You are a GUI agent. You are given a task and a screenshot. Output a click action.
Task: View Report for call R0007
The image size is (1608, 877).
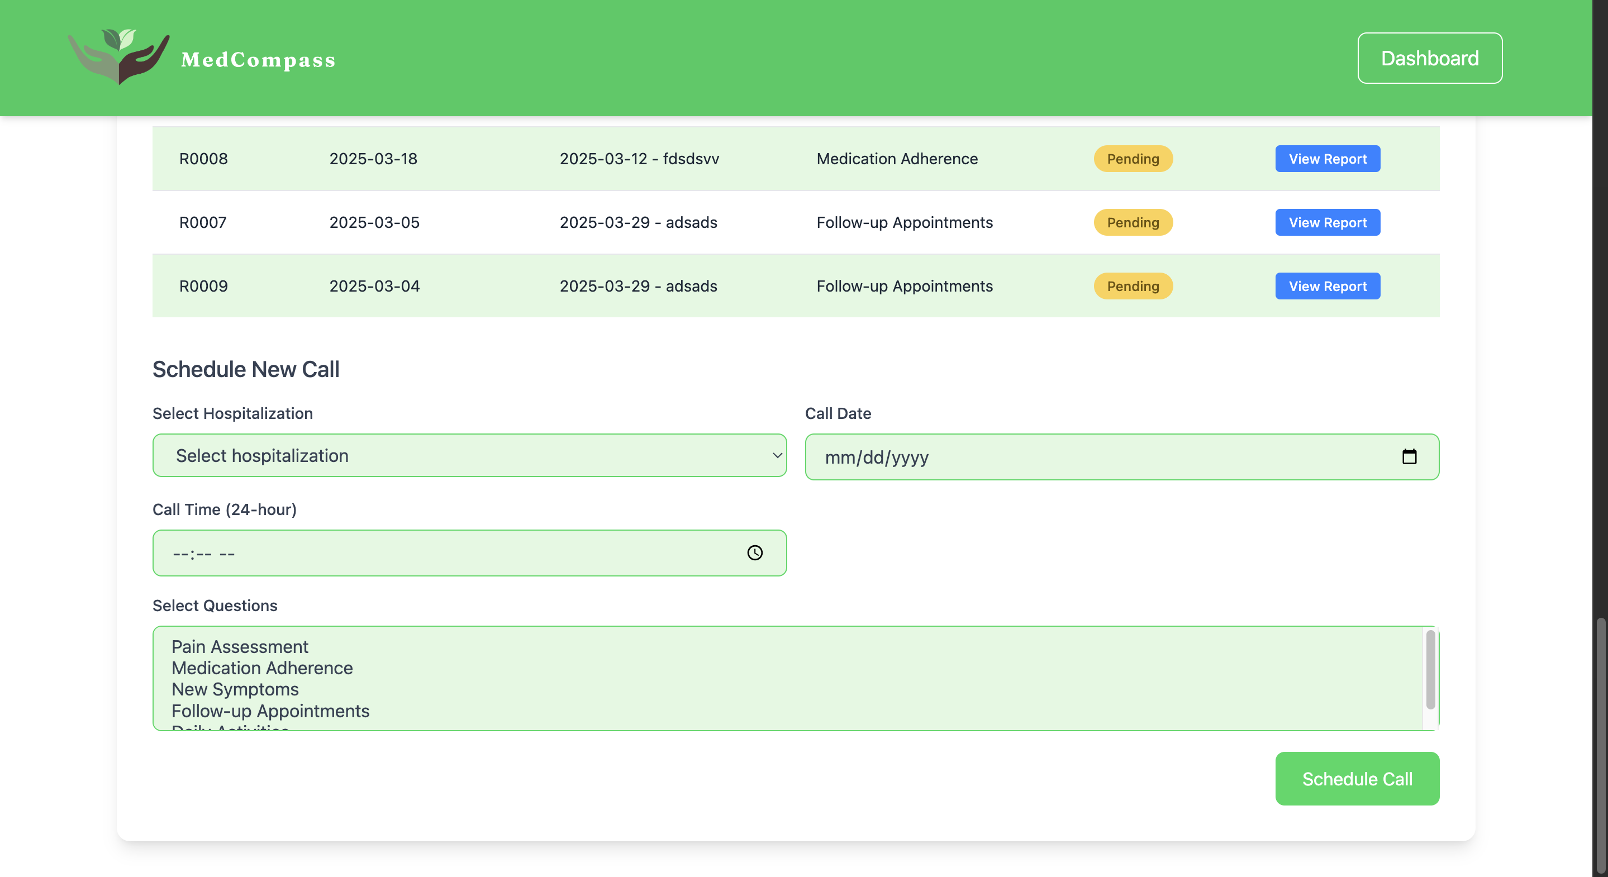coord(1327,222)
